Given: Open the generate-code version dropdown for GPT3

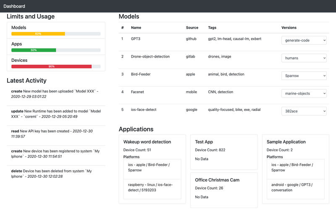Looking at the screenshot, I should pos(304,40).
